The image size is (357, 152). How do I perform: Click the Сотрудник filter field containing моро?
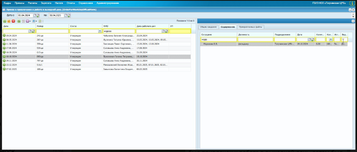(219, 39)
